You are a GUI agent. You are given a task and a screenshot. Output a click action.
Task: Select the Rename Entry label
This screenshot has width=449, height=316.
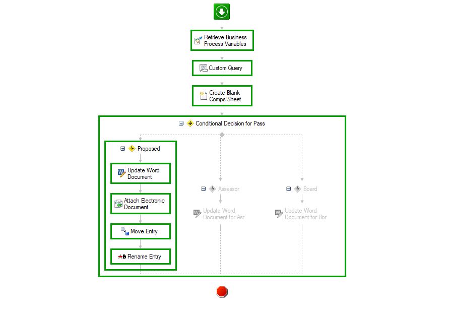144,257
